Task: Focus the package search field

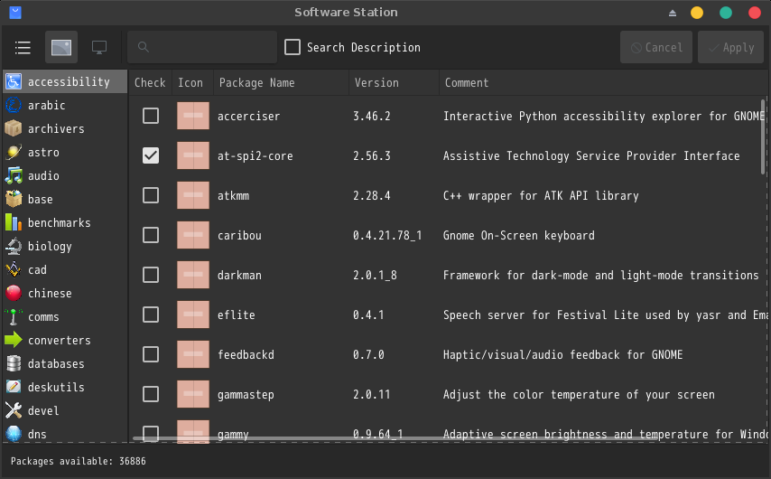Action: [x=202, y=47]
